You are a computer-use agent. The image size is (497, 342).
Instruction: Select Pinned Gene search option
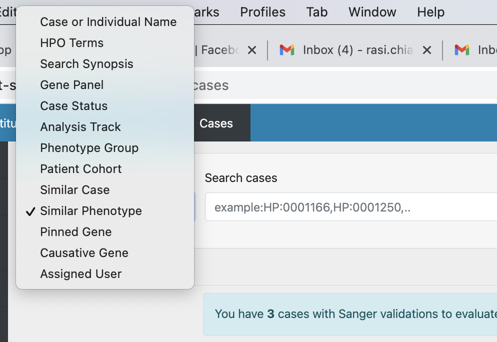76,231
